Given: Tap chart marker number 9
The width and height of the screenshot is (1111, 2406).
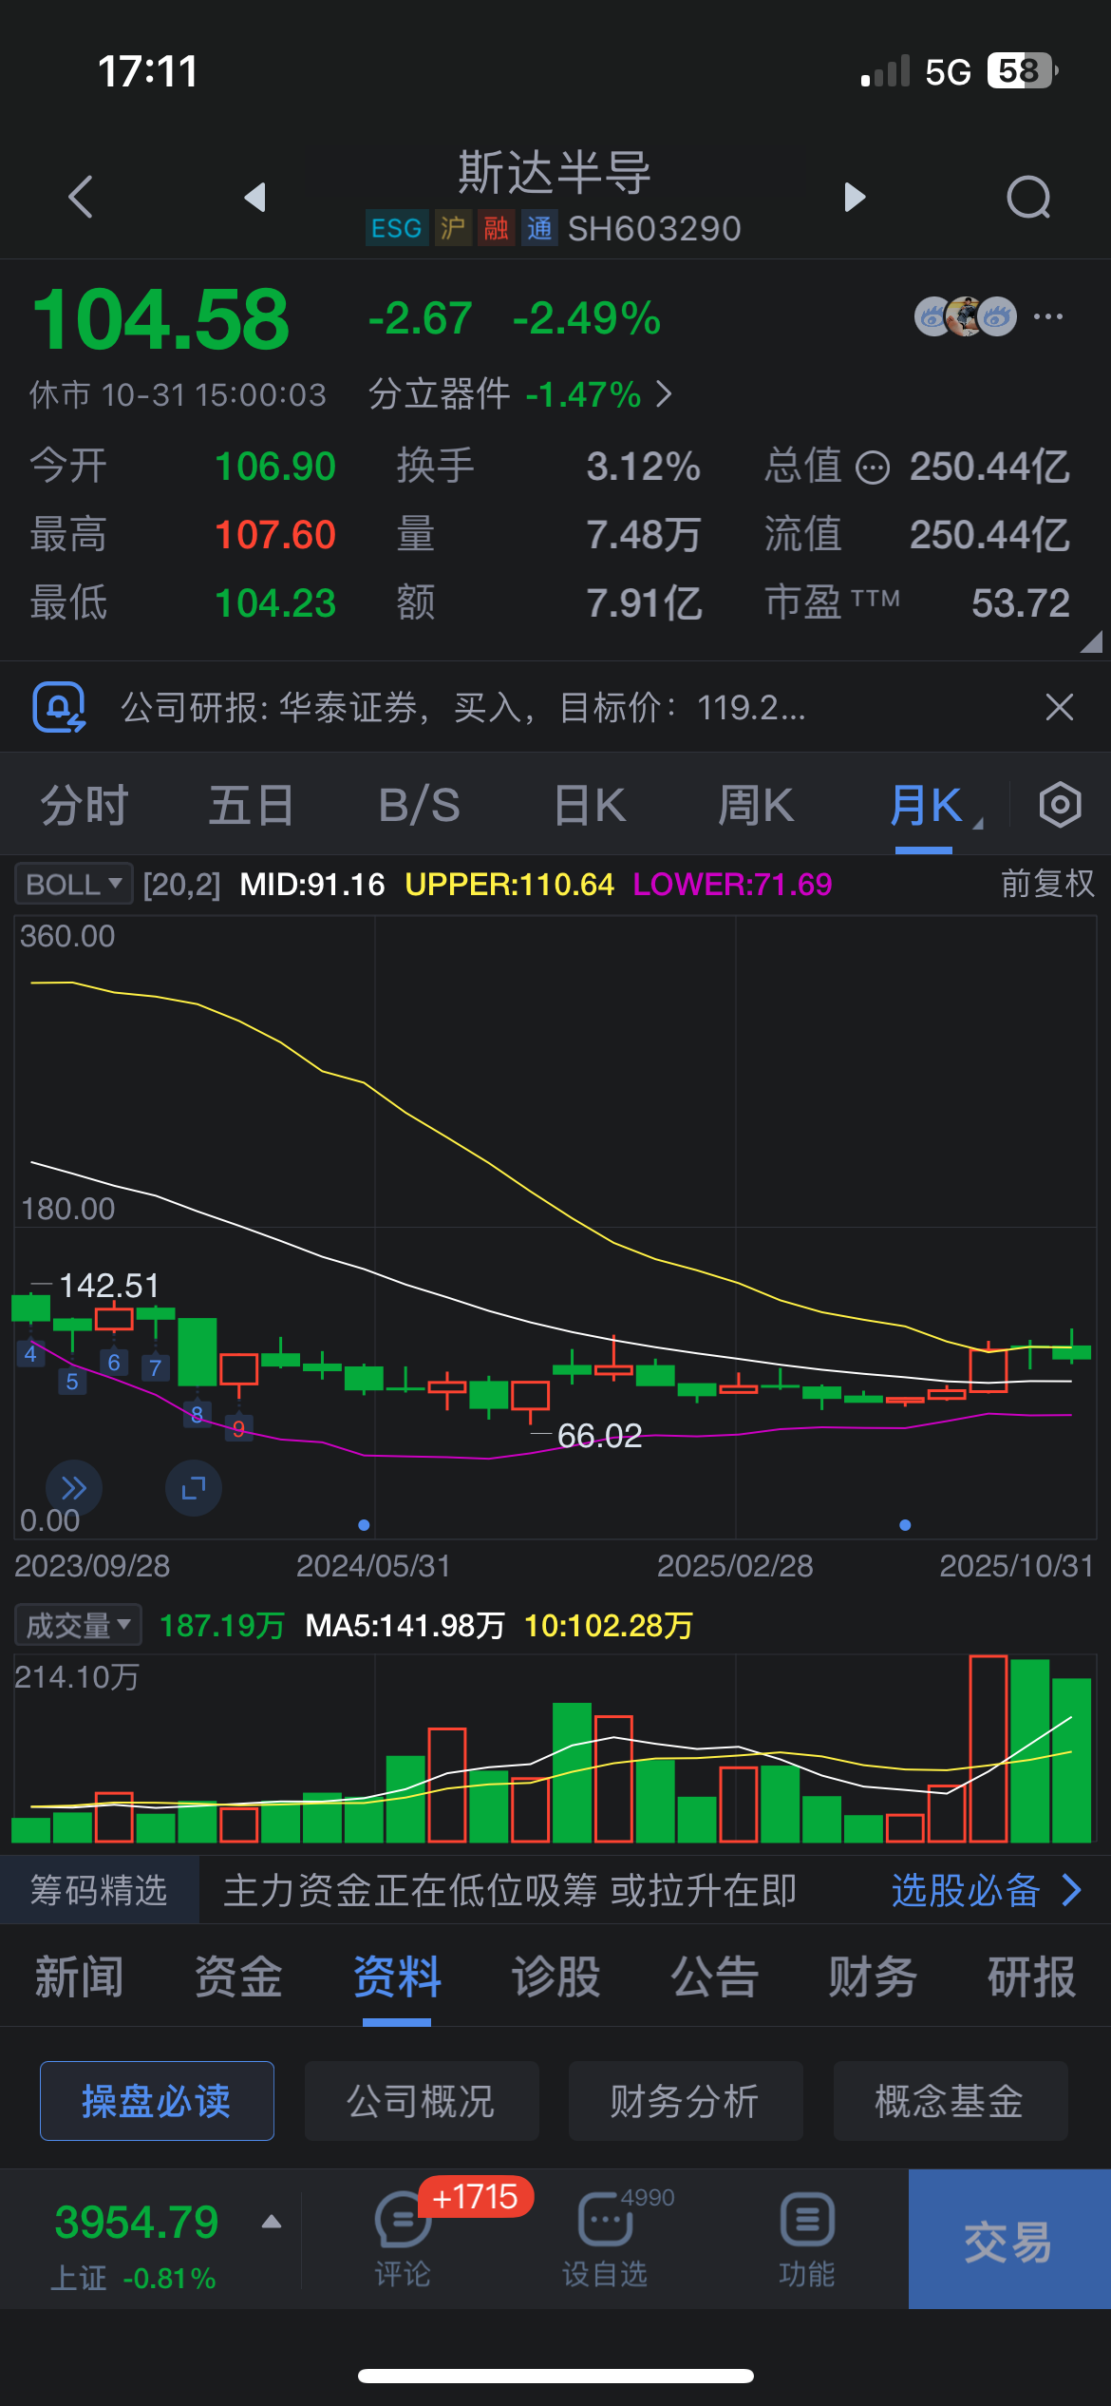Looking at the screenshot, I should click(239, 1429).
